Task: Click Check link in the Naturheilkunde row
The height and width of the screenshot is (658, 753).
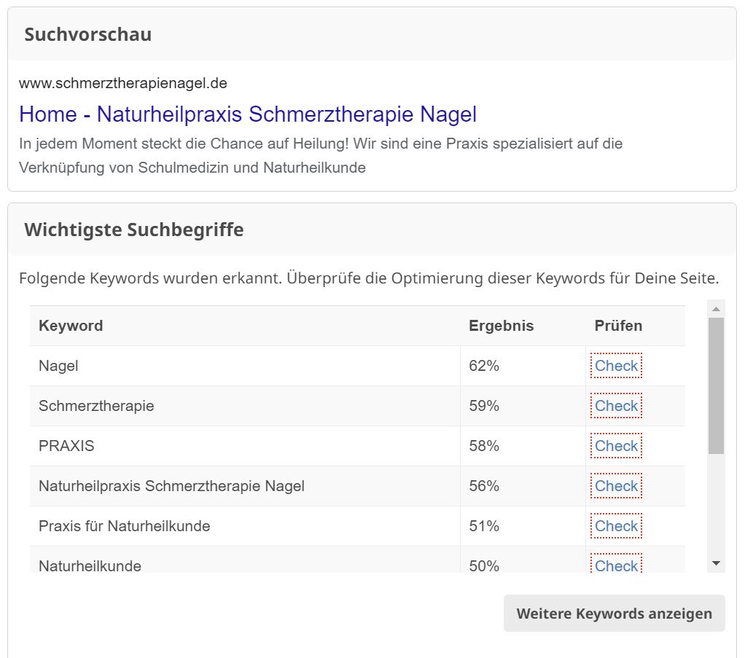Action: pos(616,564)
